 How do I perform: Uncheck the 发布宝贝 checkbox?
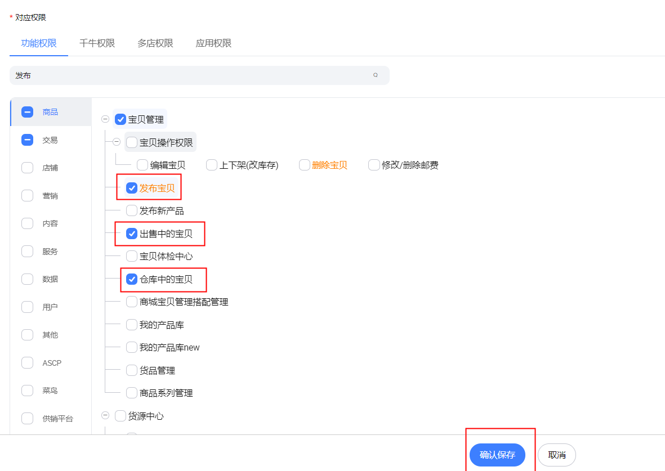(x=132, y=188)
